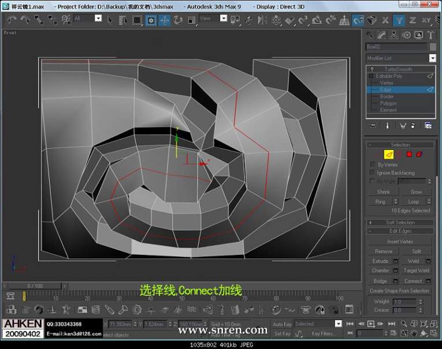This screenshot has width=442, height=349.
Task: Collapse the Edit Edges rollout
Action: pos(400,231)
